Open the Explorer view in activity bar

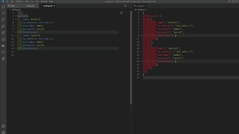point(3,7)
